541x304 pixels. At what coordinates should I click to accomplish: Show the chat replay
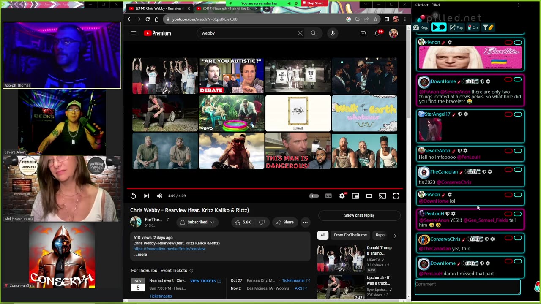pyautogui.click(x=359, y=215)
